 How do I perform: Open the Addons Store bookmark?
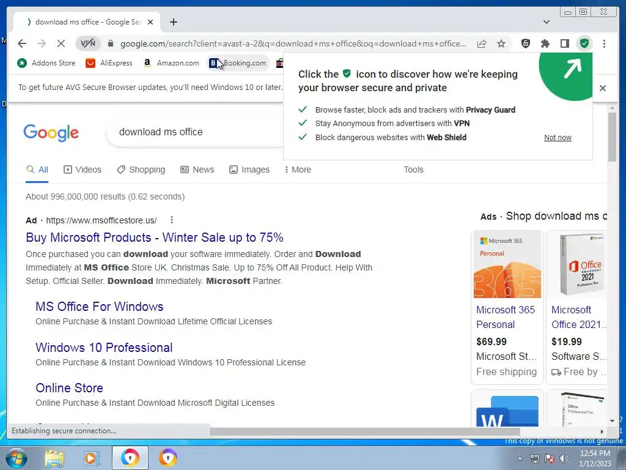pos(46,63)
